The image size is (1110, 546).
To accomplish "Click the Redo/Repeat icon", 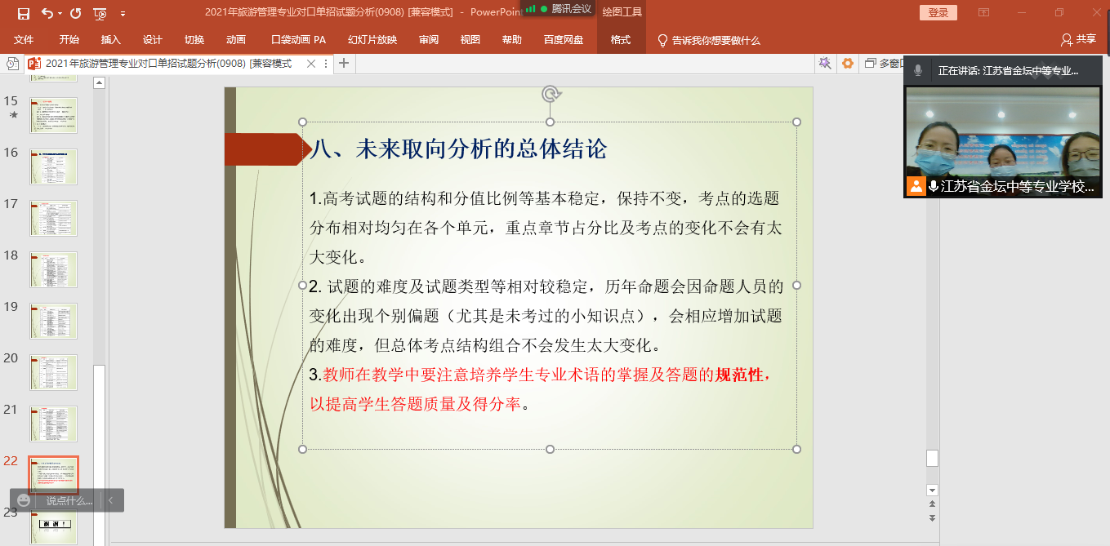I will (75, 13).
